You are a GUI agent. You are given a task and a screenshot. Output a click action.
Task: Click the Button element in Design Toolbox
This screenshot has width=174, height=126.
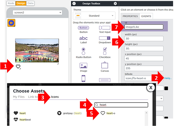point(83,28)
